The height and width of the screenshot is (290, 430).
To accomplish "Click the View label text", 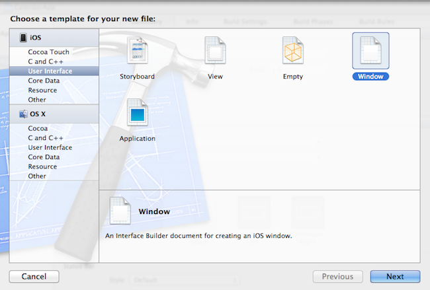I will point(215,77).
